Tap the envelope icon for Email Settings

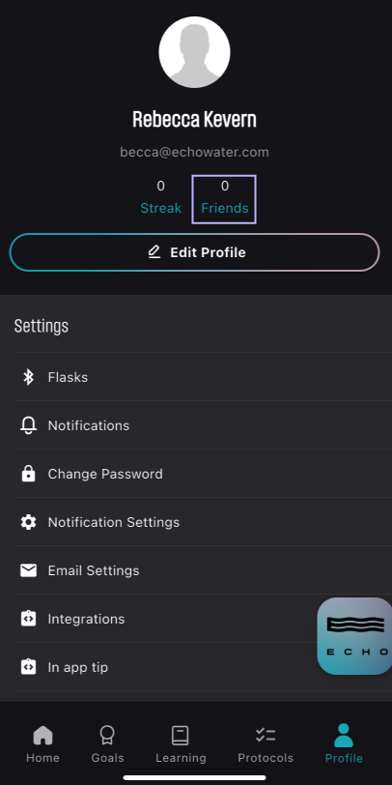click(x=29, y=570)
